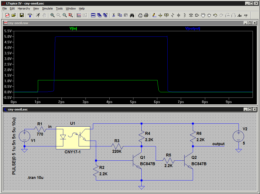
Task: Open the Edit menu
Action: [12, 8]
